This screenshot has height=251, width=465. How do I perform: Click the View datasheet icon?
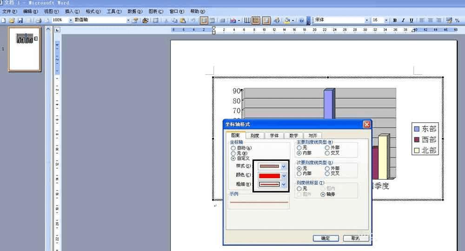(x=155, y=20)
